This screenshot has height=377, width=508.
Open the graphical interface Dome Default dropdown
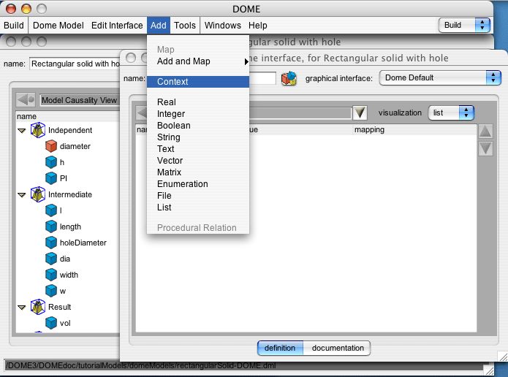(x=439, y=77)
